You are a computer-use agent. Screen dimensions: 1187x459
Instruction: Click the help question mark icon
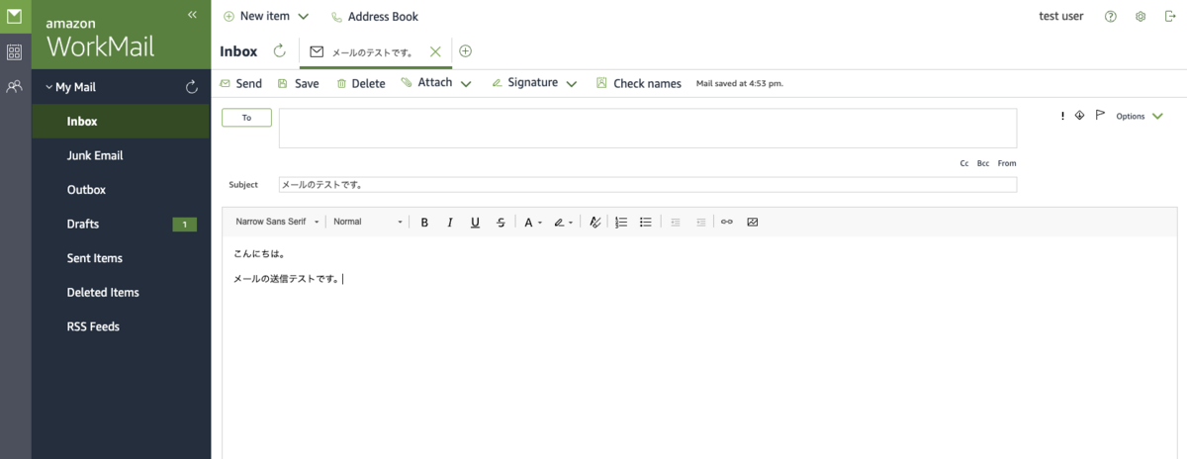click(1111, 17)
